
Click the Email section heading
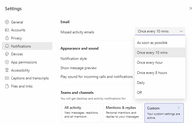coord(65,22)
